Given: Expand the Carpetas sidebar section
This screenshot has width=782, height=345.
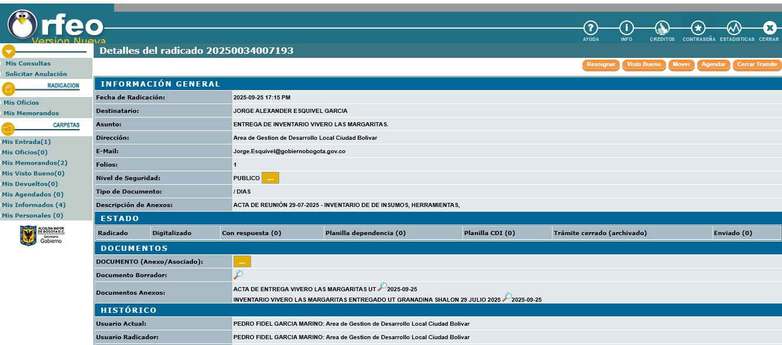Looking at the screenshot, I should [x=8, y=128].
